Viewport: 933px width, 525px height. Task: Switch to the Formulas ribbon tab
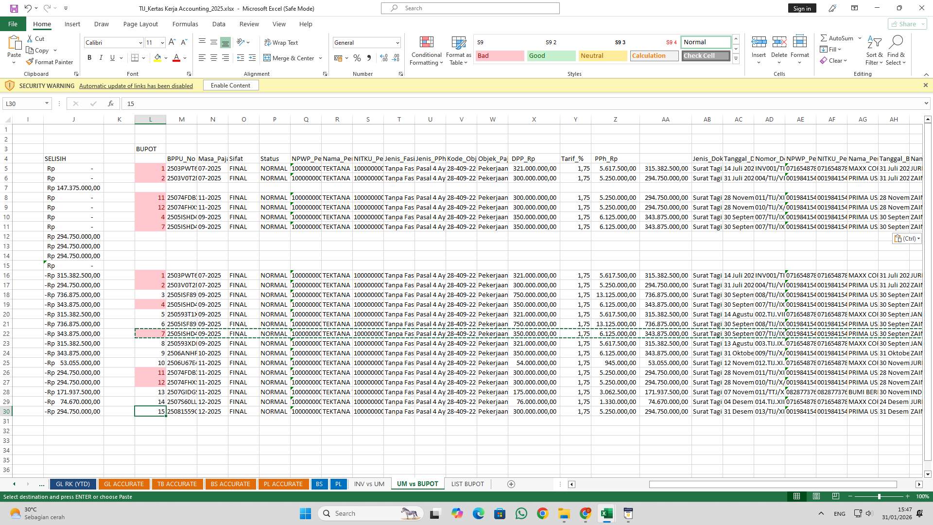(185, 24)
